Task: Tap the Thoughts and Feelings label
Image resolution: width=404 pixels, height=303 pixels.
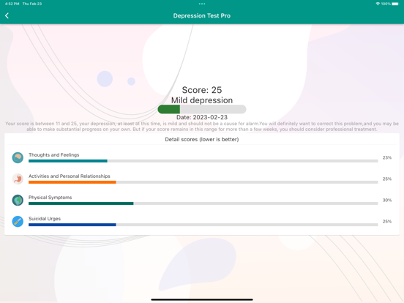Action: tap(54, 155)
